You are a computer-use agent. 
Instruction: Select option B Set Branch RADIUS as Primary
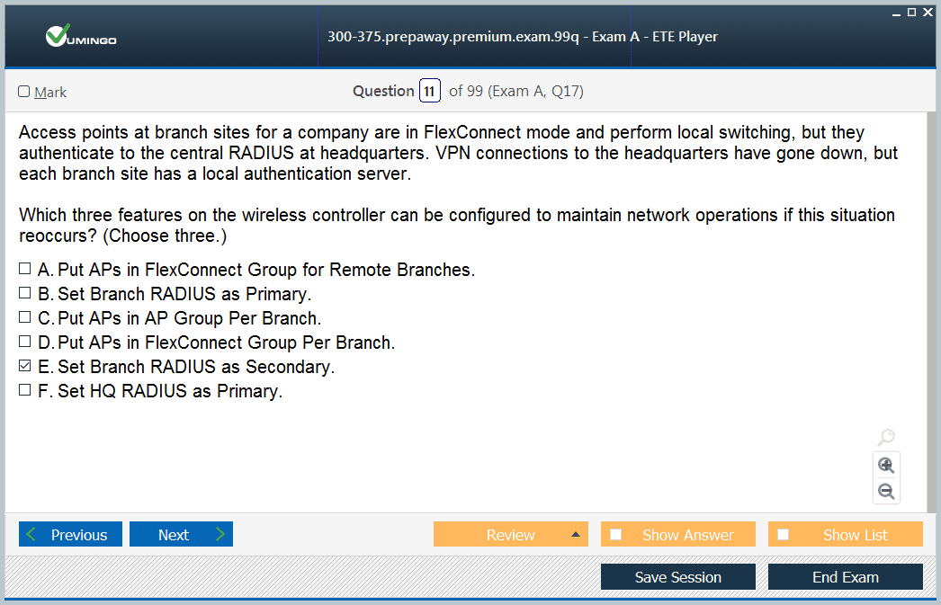point(24,292)
